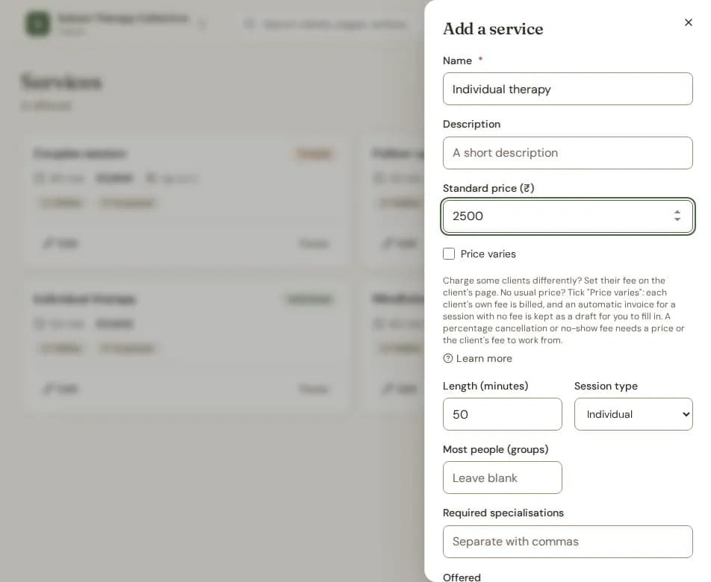This screenshot has height=582, width=711.
Task: Close the Add a service panel
Action: 688,22
